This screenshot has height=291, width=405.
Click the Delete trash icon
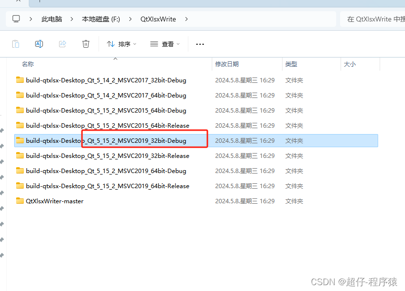(86, 44)
